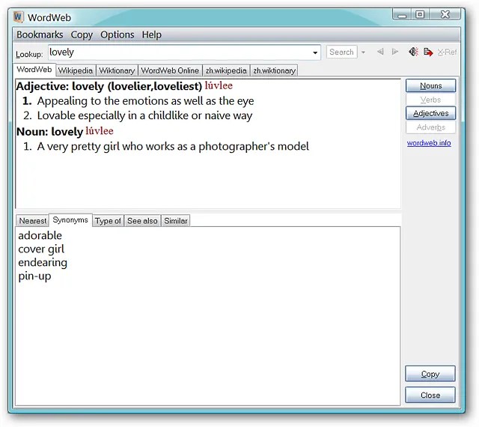Open the See also tab
The height and width of the screenshot is (427, 479).
coord(142,220)
